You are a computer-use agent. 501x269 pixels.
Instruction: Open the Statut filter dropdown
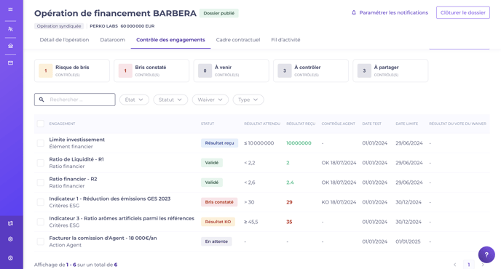[x=170, y=100]
